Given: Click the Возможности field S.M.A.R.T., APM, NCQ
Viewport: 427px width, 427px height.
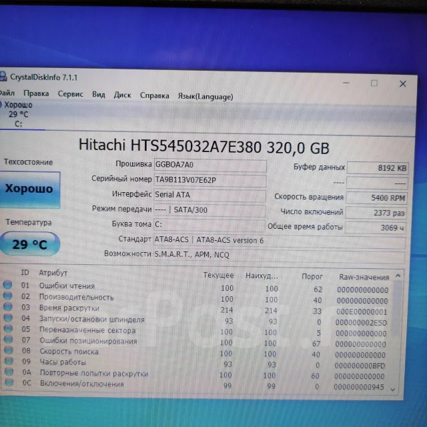Looking at the screenshot, I should [x=279, y=256].
